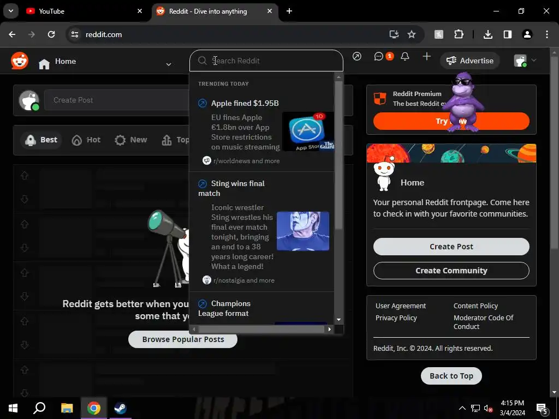Select the Top sort tab
The image size is (559, 419).
pos(175,140)
